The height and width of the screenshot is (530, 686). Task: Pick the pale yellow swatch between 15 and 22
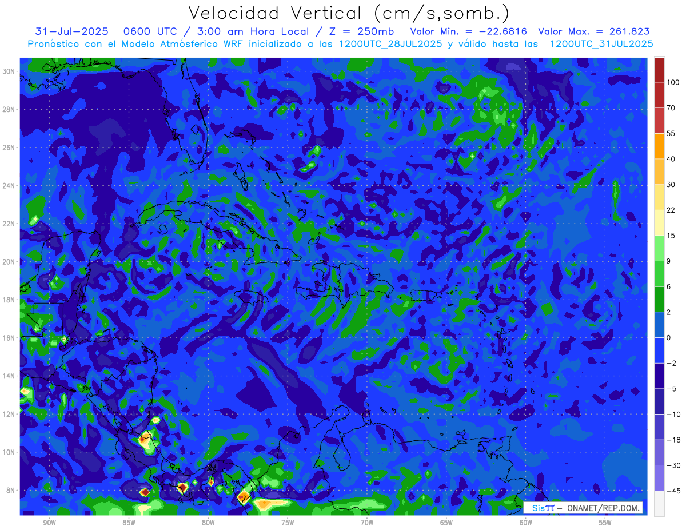(x=659, y=222)
